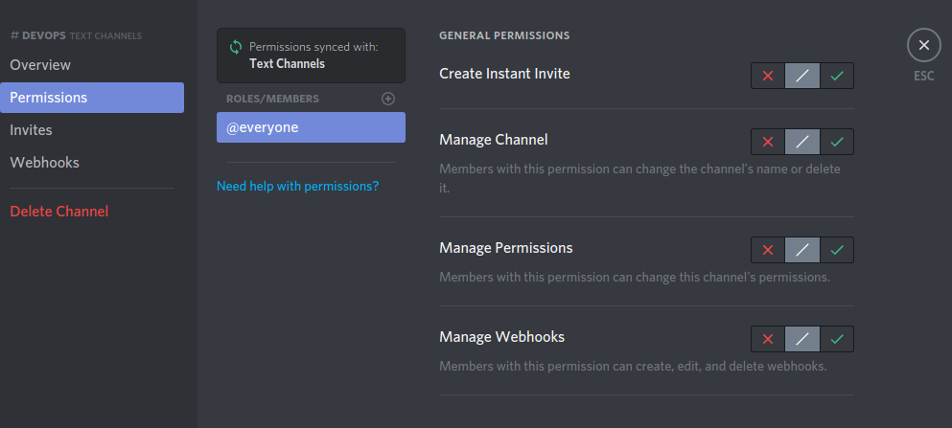Deny Manage Webhooks with red X
The image size is (952, 428).
tap(768, 339)
